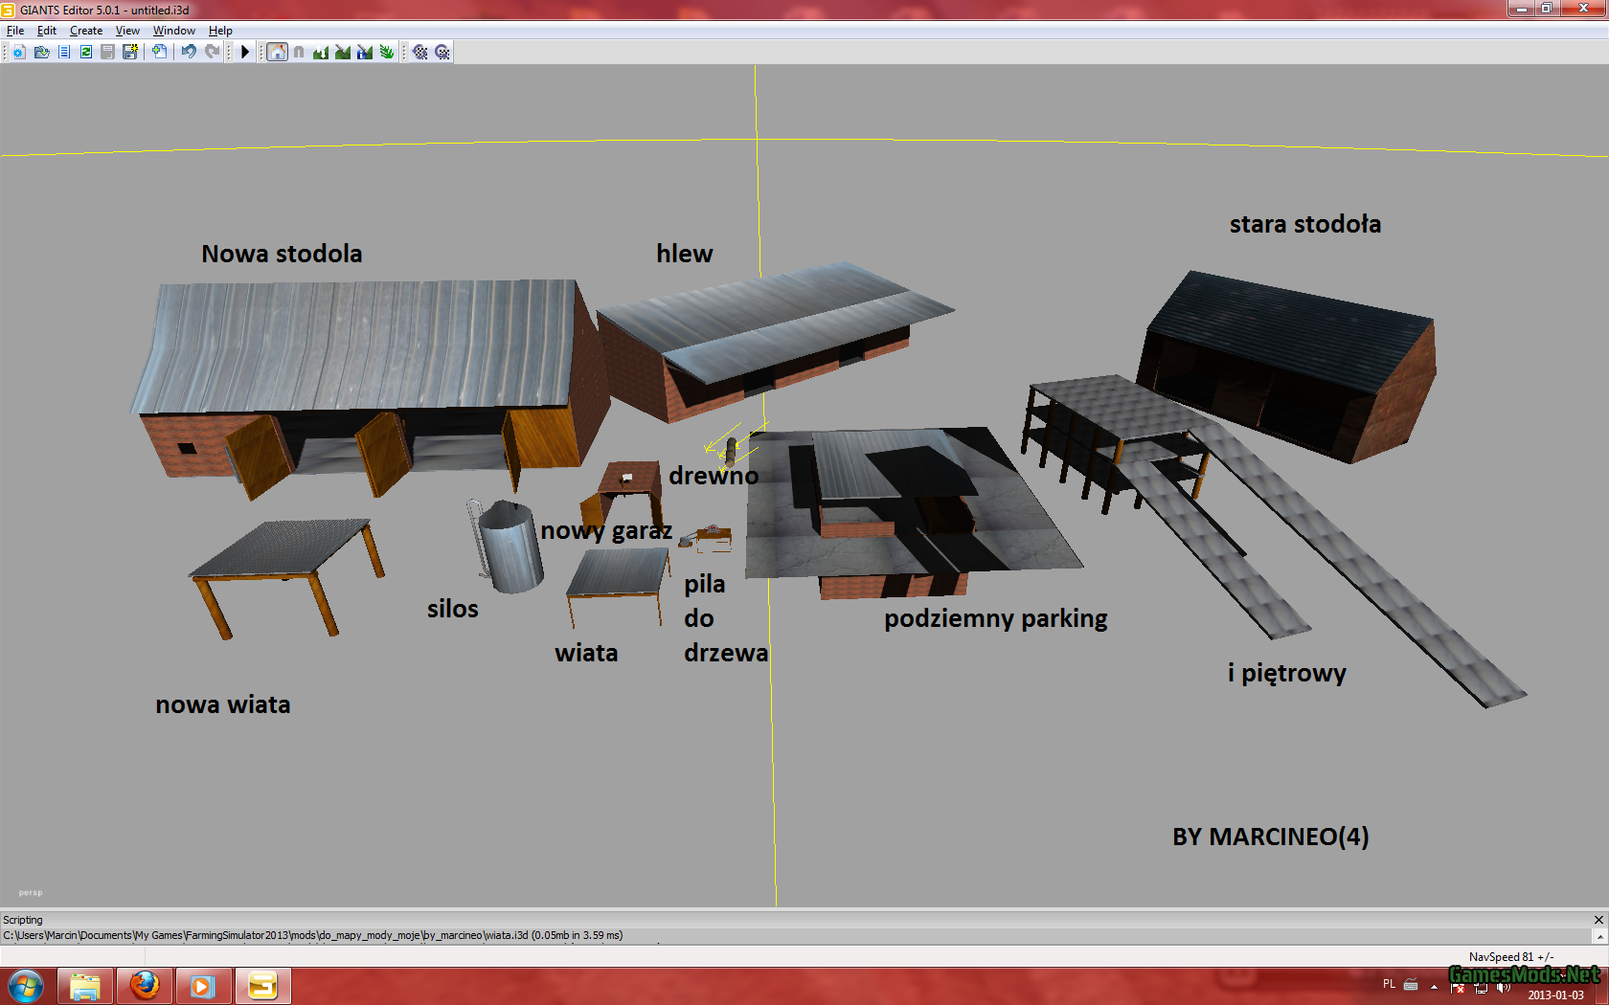This screenshot has width=1609, height=1005.
Task: Select the terrain sculpt mode icon with arrows
Action: (321, 52)
